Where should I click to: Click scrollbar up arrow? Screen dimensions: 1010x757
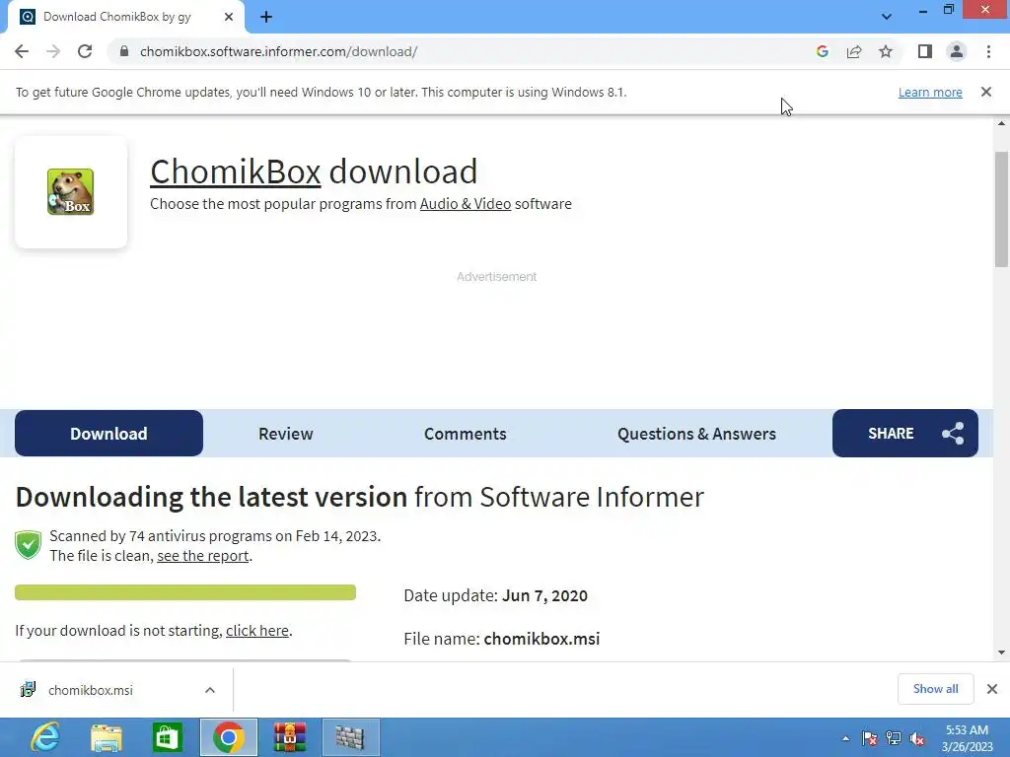pyautogui.click(x=1001, y=123)
